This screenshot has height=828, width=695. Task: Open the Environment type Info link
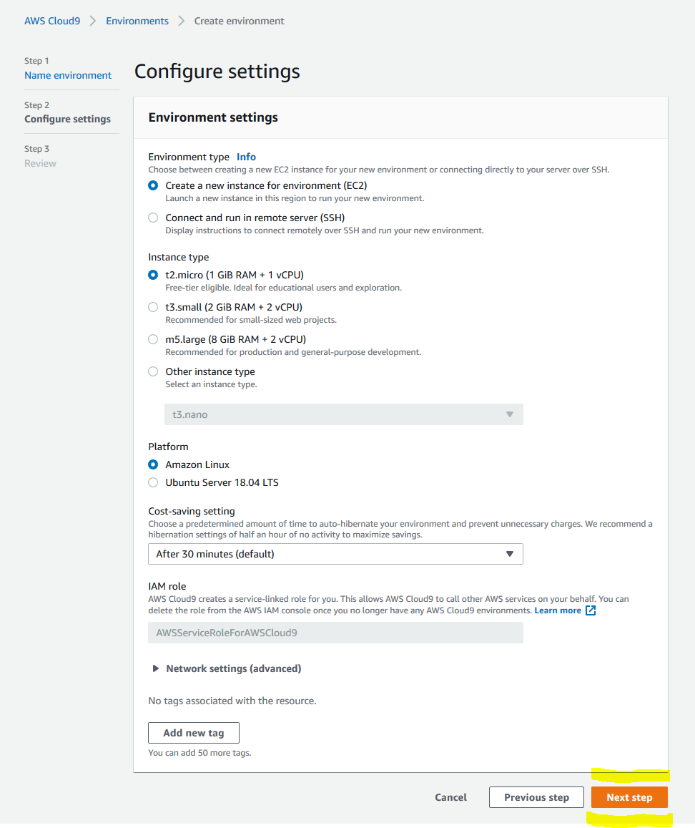[246, 157]
